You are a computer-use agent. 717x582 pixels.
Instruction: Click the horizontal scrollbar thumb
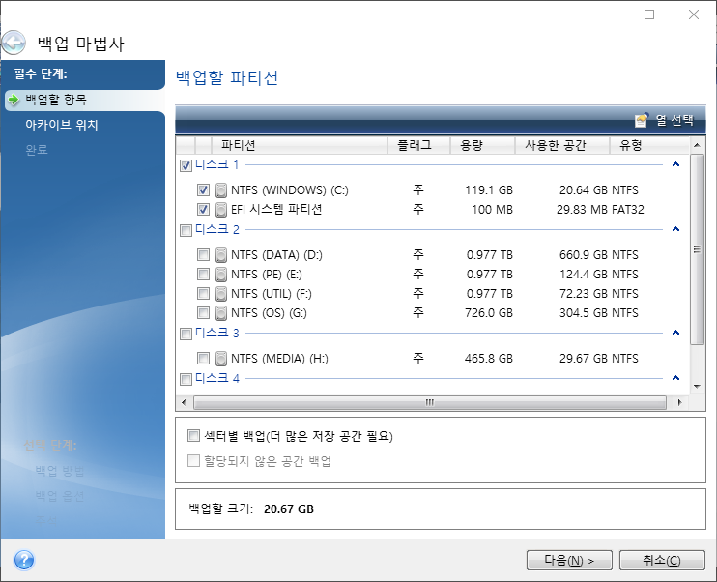[x=430, y=402]
